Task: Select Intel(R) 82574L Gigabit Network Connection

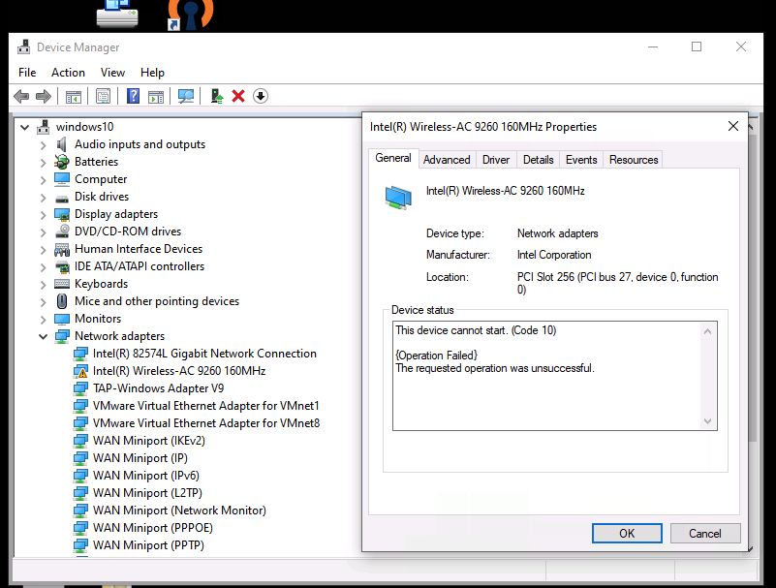Action: coord(204,354)
